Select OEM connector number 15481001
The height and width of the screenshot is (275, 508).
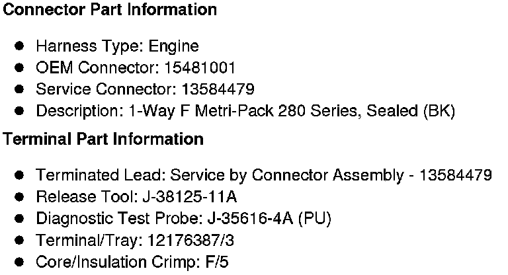200,67
